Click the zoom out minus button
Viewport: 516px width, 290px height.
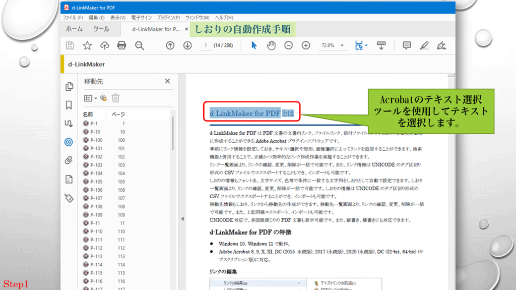(288, 45)
